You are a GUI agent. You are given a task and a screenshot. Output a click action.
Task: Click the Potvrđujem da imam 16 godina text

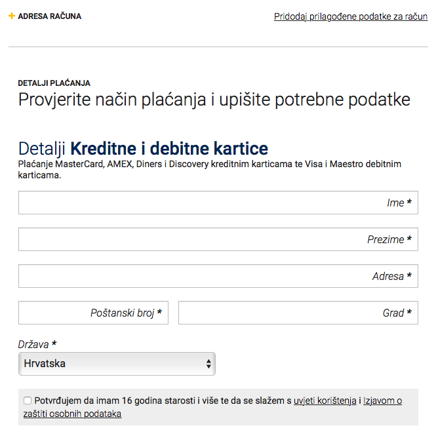point(157,401)
